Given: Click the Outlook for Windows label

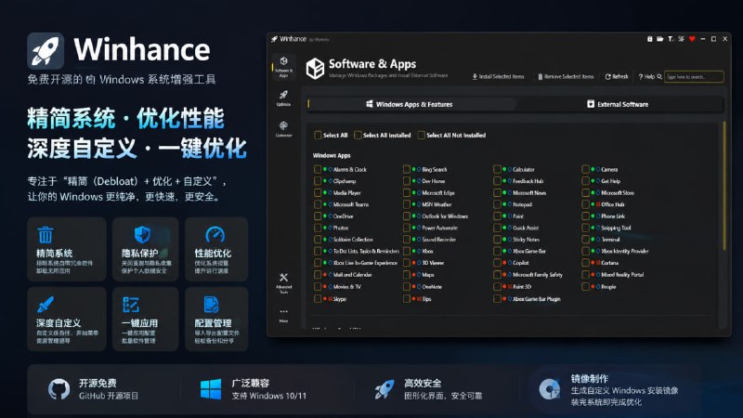Looking at the screenshot, I should pos(445,216).
